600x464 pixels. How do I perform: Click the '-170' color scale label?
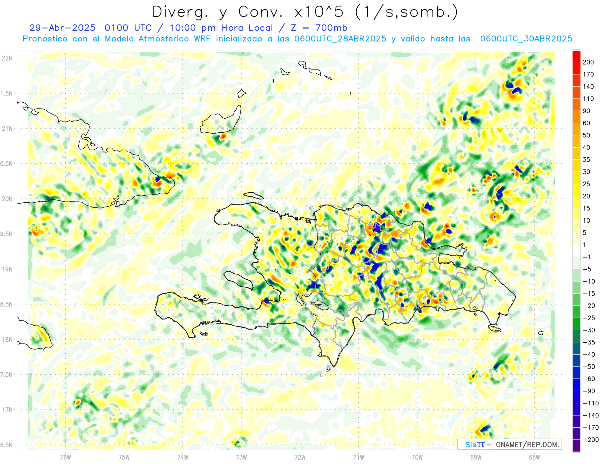click(591, 427)
